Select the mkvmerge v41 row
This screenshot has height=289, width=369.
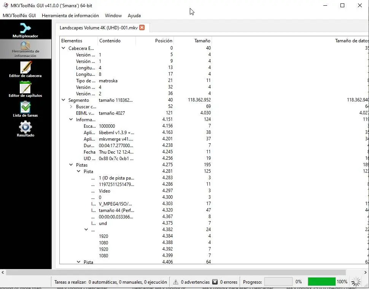click(214, 139)
